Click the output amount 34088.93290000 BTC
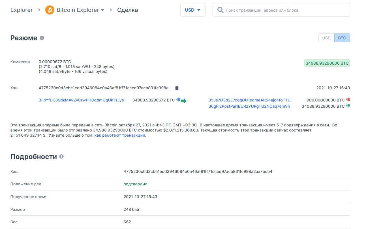 [x=323, y=106]
